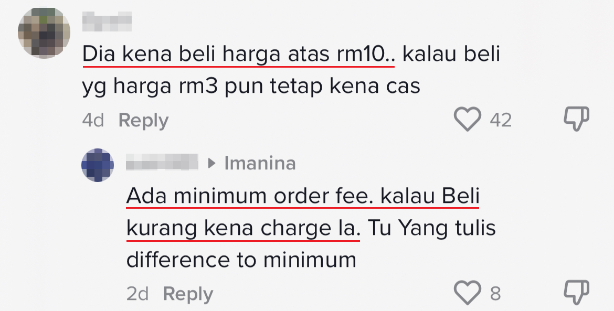Click the 4d timestamp

[x=93, y=120]
